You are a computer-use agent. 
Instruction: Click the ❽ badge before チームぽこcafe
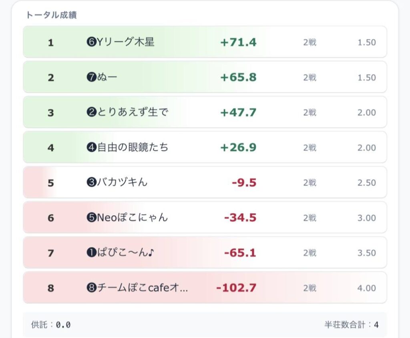[x=91, y=288]
